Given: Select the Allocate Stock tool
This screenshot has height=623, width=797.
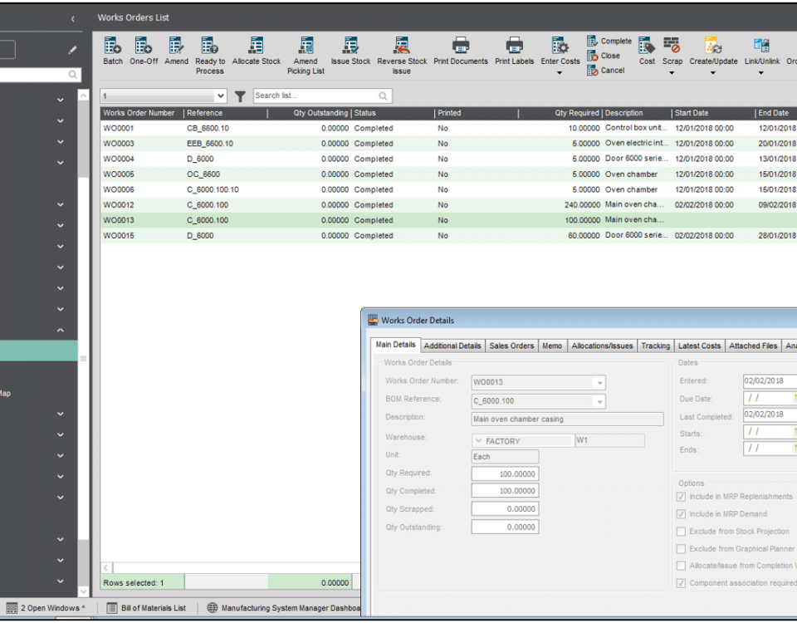Looking at the screenshot, I should [256, 46].
